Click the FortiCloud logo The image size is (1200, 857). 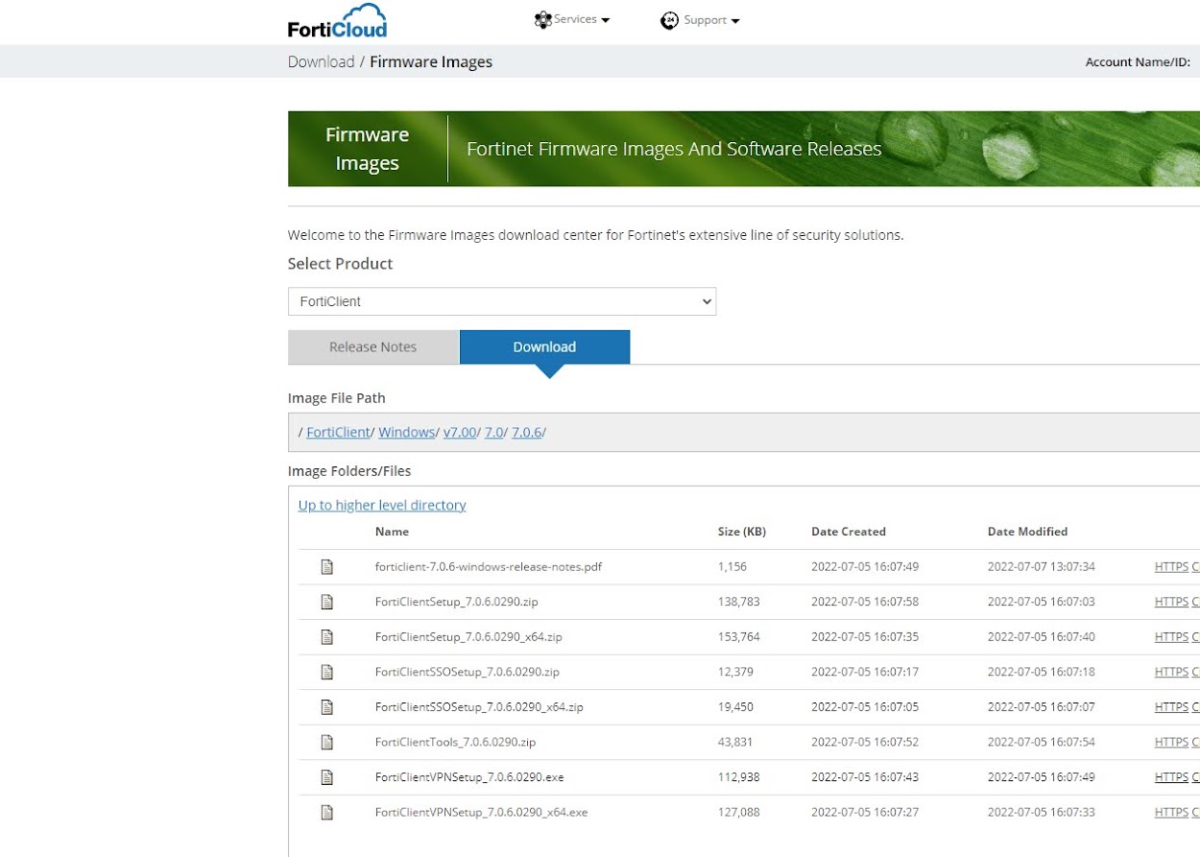coord(337,20)
